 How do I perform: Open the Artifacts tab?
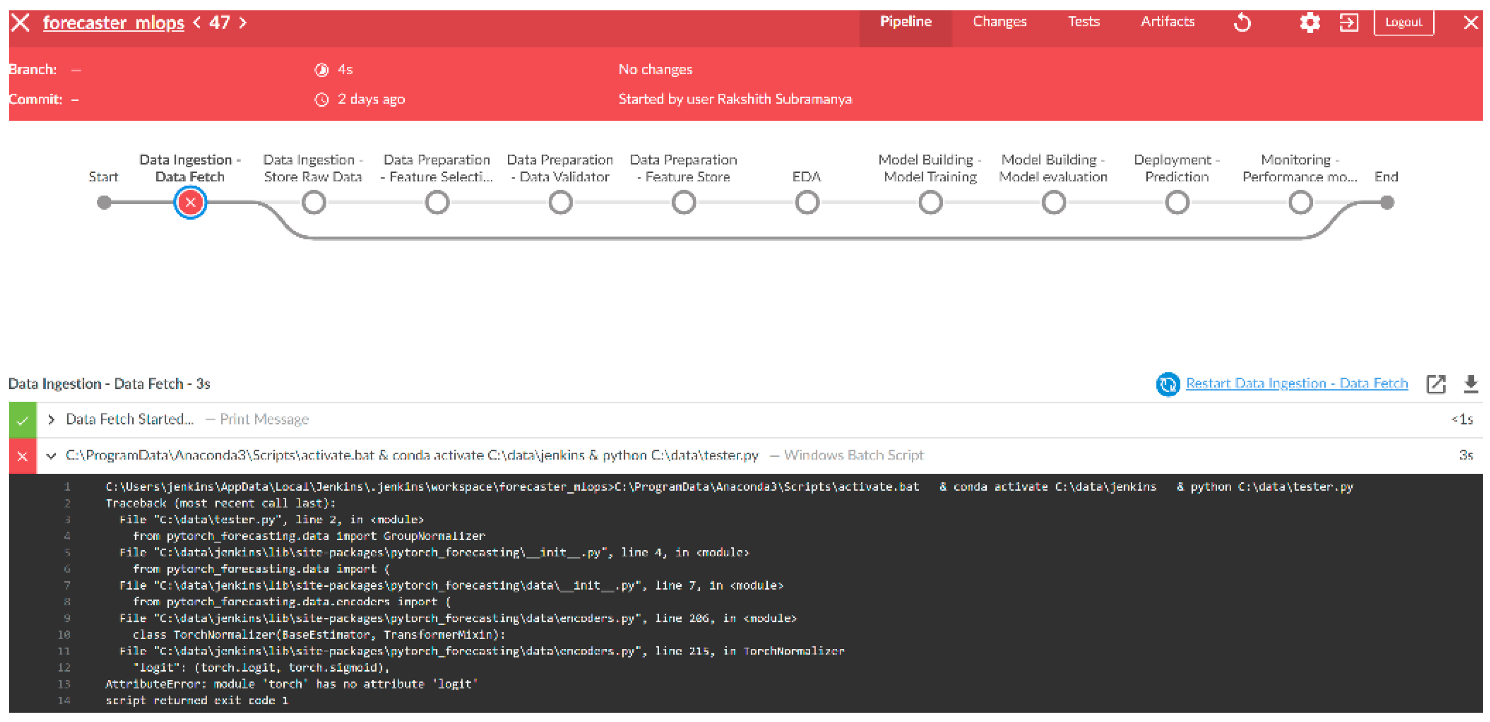pyautogui.click(x=1166, y=22)
